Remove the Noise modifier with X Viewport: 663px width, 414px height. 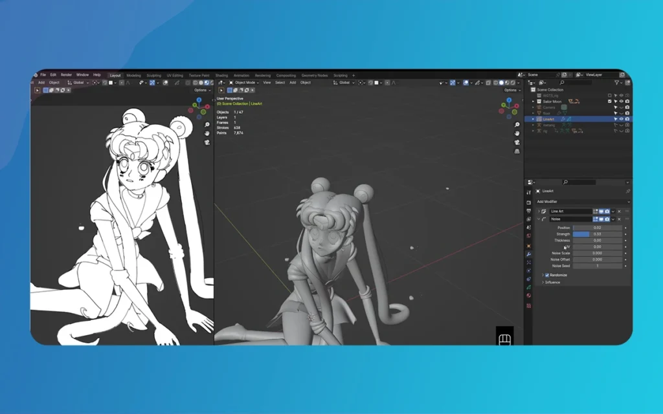[x=620, y=219]
